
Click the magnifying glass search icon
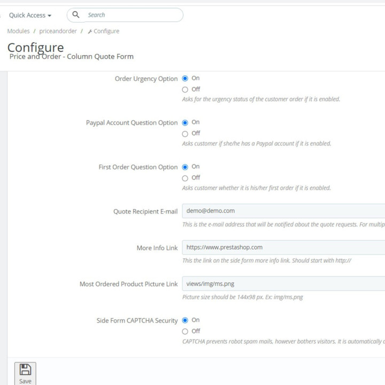[76, 15]
